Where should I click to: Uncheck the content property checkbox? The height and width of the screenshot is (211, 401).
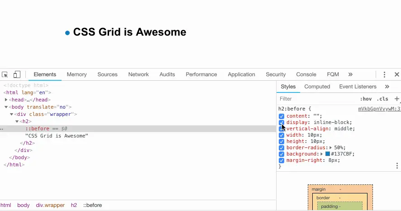(x=282, y=116)
